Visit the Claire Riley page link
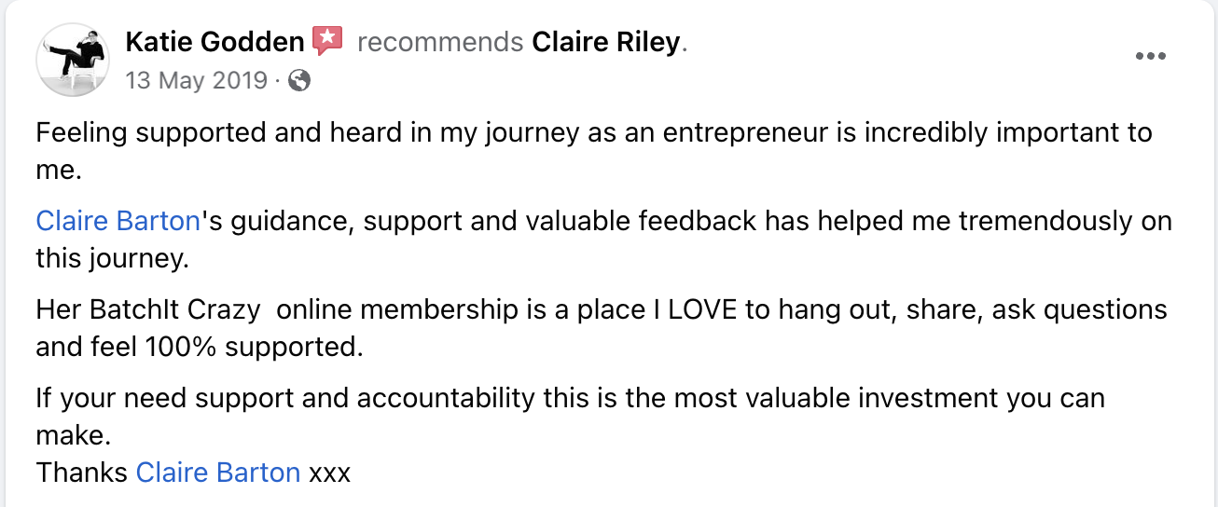 pyautogui.click(x=605, y=42)
